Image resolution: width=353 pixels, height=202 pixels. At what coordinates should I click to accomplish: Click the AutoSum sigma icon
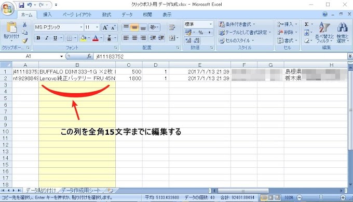[x=307, y=24]
